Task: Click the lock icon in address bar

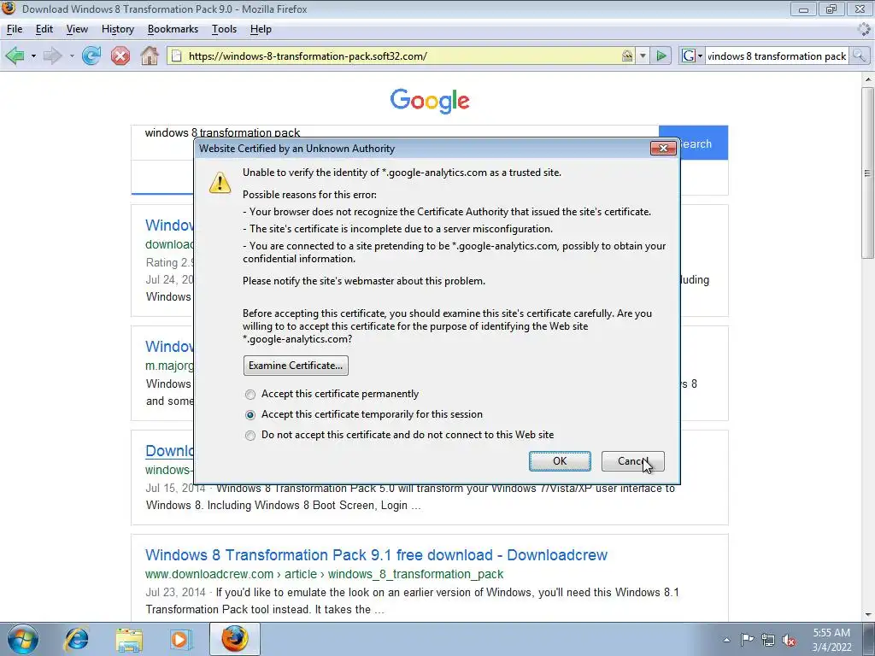Action: [x=627, y=56]
